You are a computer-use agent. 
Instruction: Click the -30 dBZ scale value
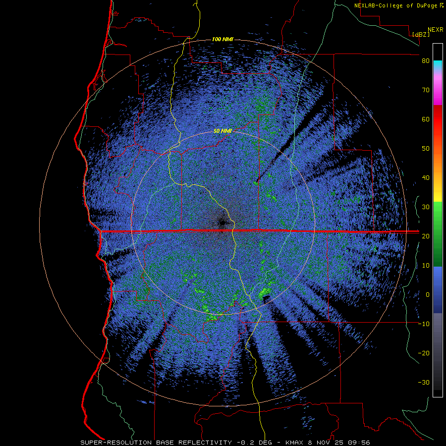coord(424,383)
